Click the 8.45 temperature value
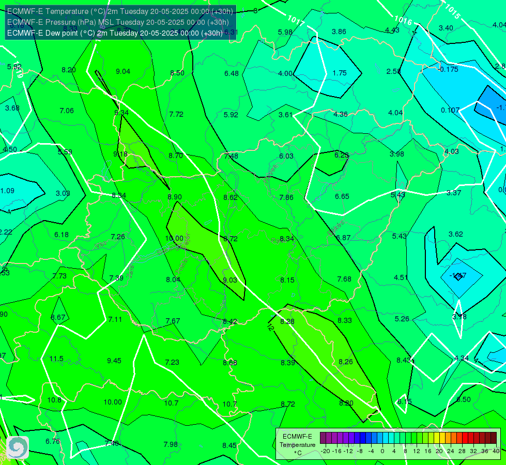This screenshot has height=465, width=506. (x=229, y=446)
